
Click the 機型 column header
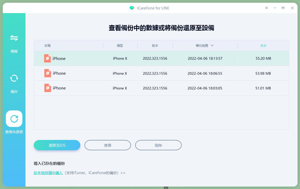[120, 46]
